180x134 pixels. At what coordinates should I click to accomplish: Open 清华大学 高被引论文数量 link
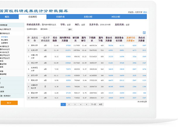pyautogui.click(x=134, y=46)
